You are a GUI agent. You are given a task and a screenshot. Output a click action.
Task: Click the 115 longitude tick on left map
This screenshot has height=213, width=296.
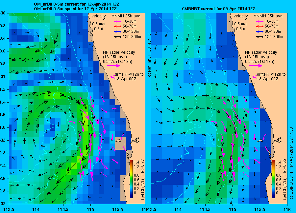[90, 210]
